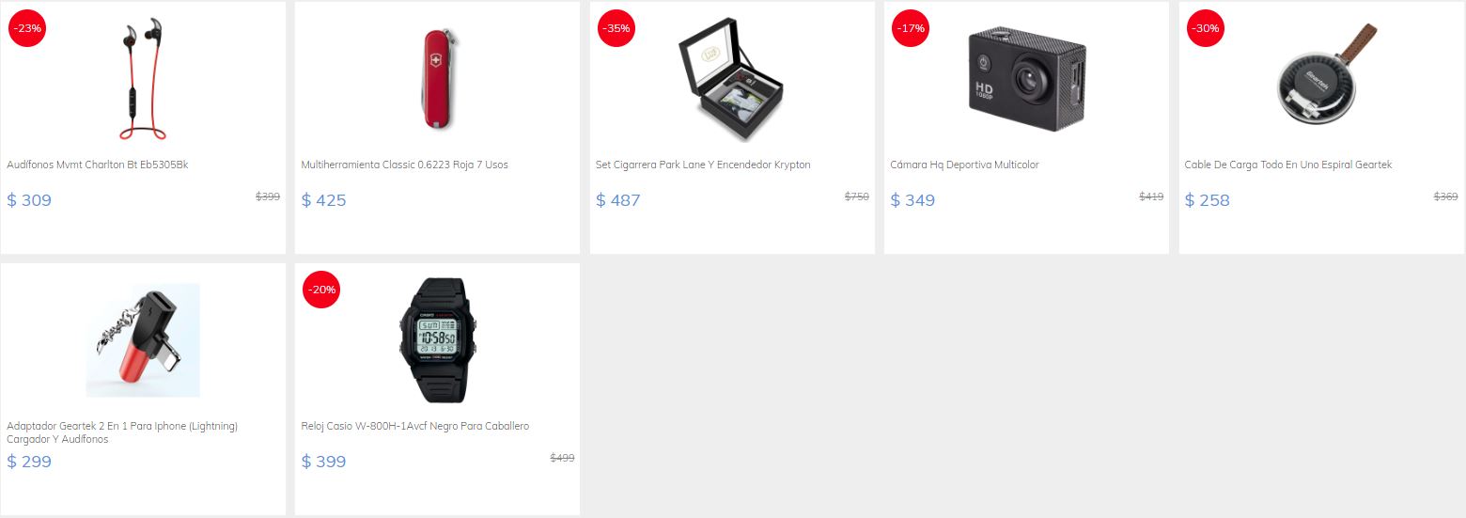Open the Geartek spiral cable image
1466x518 pixels.
(x=1321, y=79)
